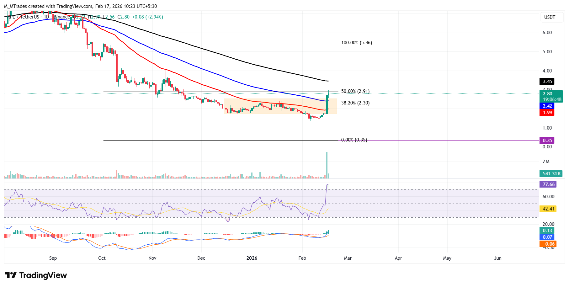Click the black 3.45 moving average price tag
Screen dimensions: 569x287
(547, 82)
